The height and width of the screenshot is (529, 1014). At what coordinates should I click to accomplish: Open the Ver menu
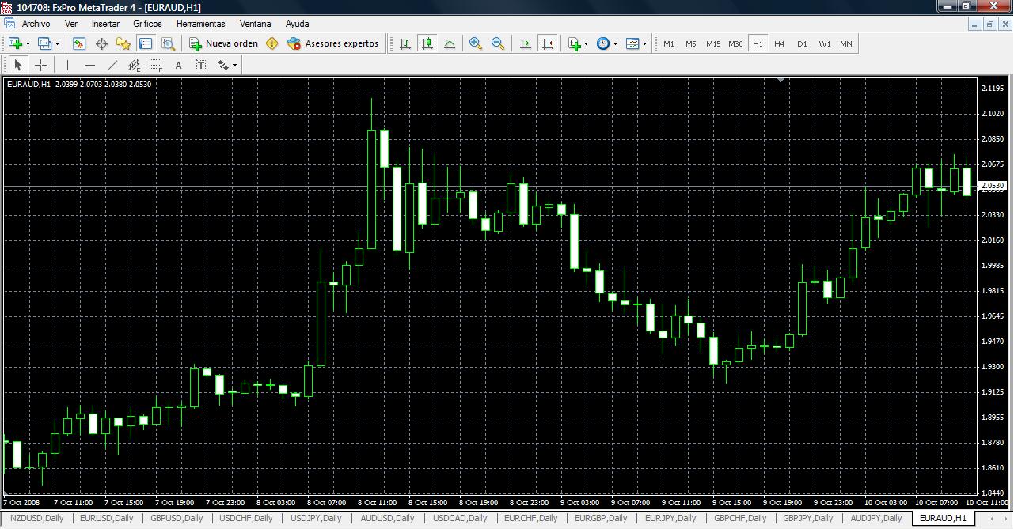coord(71,24)
